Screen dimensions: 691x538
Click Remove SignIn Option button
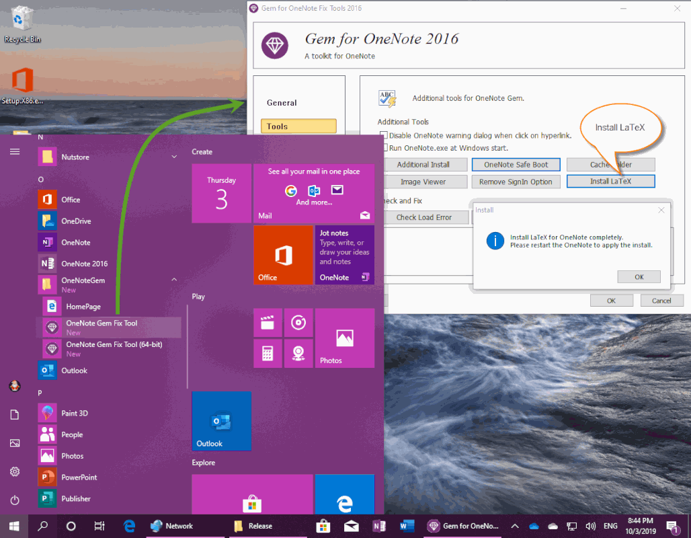pos(516,182)
